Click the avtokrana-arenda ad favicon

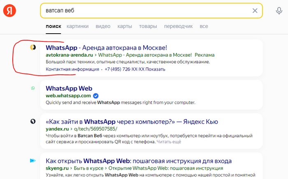(33, 48)
